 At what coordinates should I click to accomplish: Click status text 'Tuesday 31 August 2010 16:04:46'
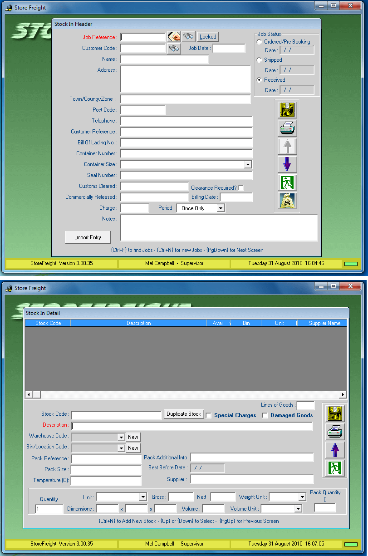pos(286,263)
